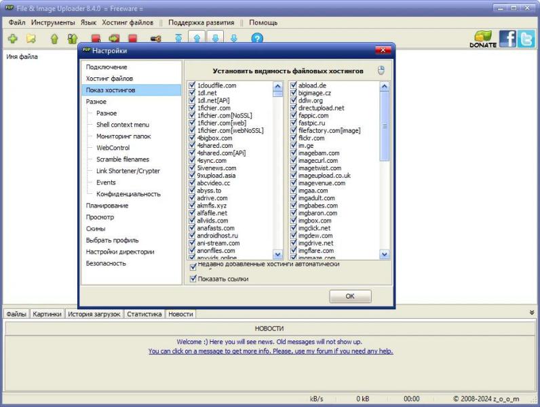Select Мониторинг папок settings item

pyautogui.click(x=123, y=136)
